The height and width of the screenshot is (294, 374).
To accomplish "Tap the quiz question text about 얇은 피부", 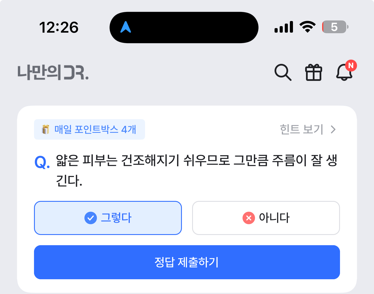I will (x=197, y=170).
